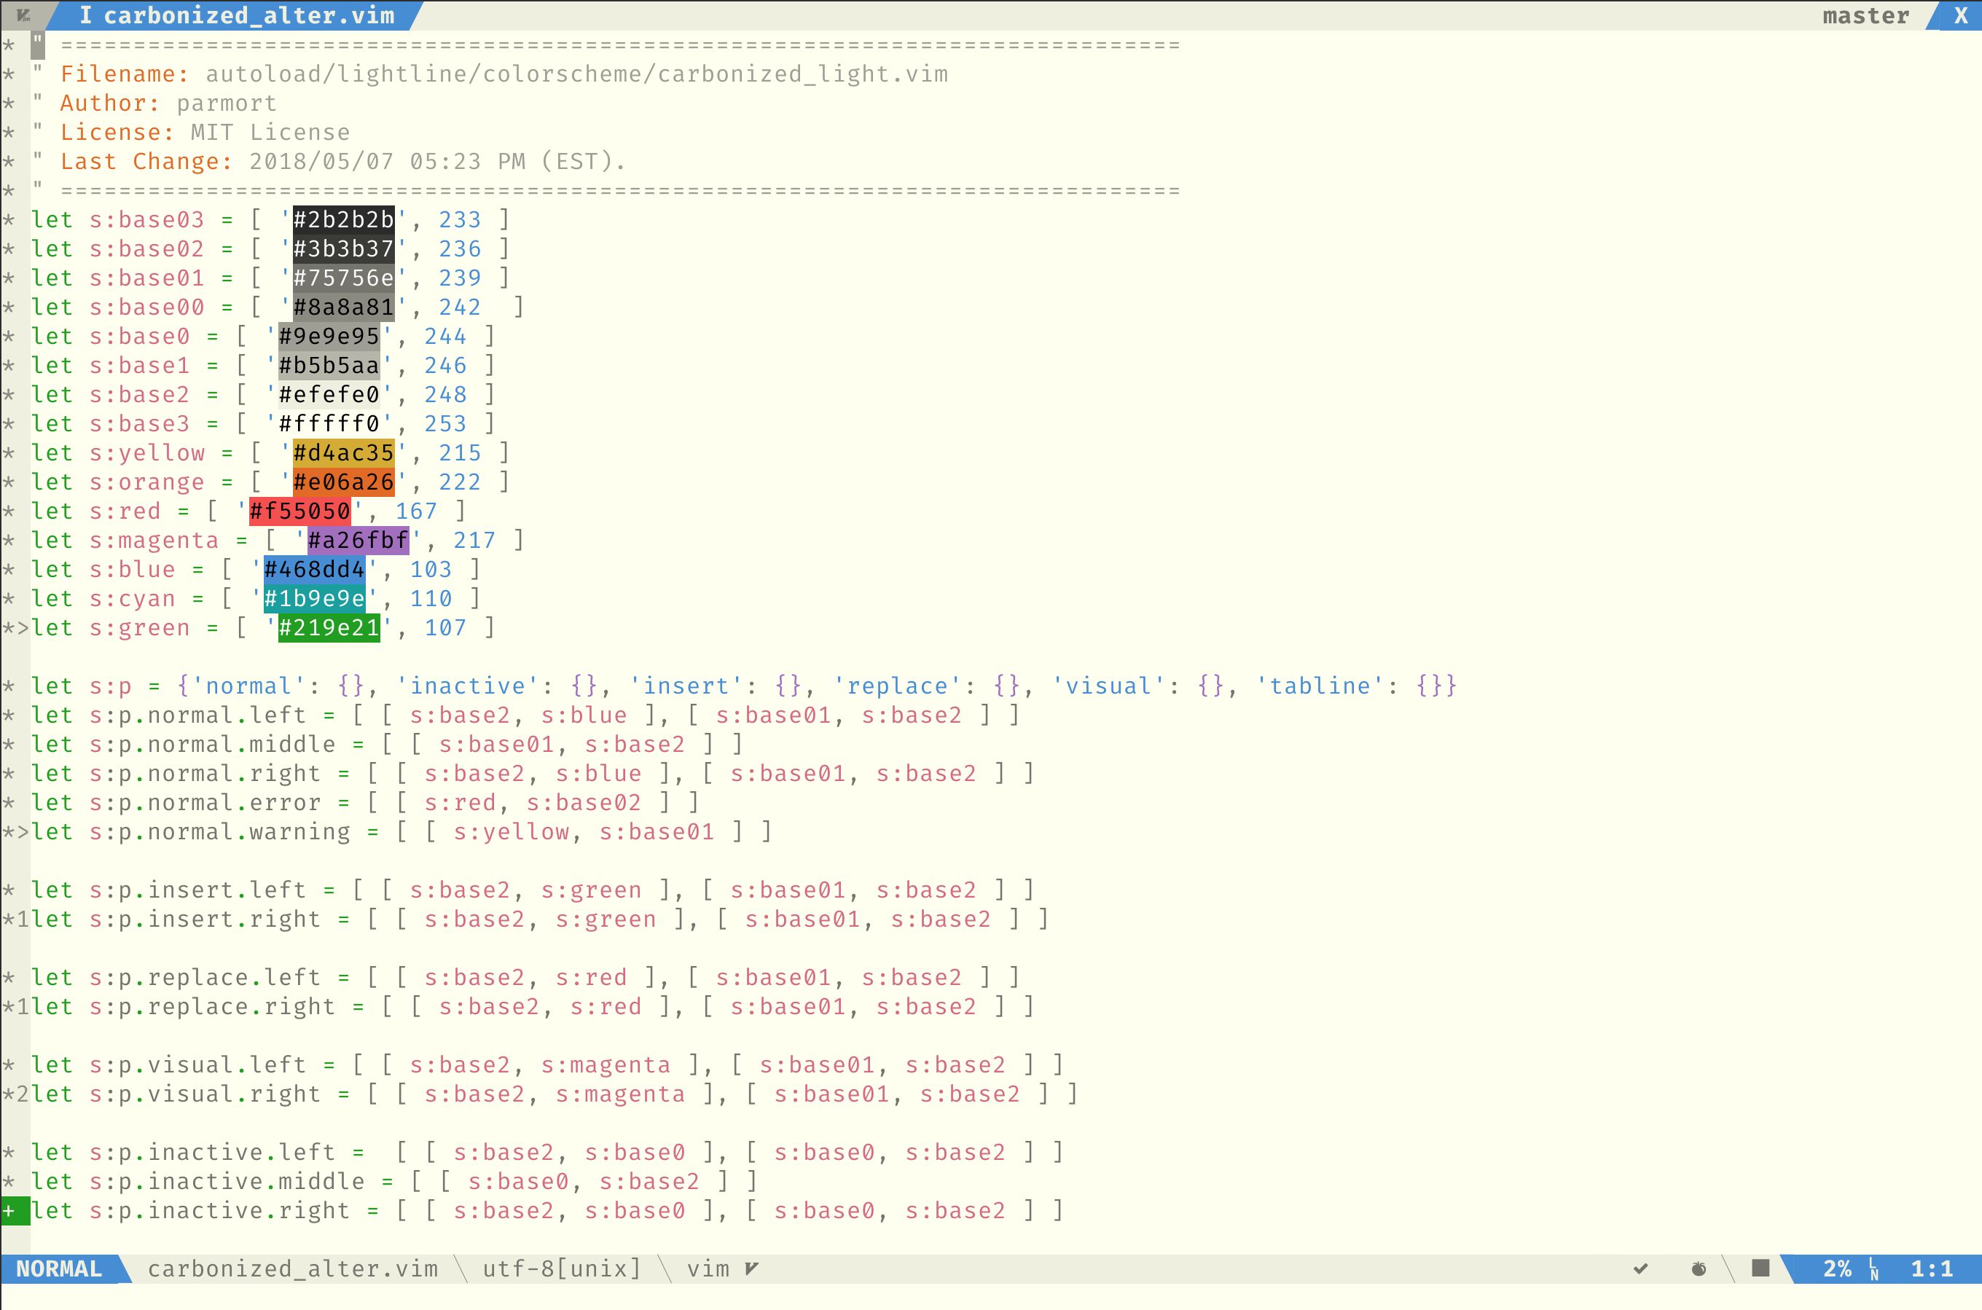
Task: Click the sign marker beside s:green line
Action: pos(15,628)
